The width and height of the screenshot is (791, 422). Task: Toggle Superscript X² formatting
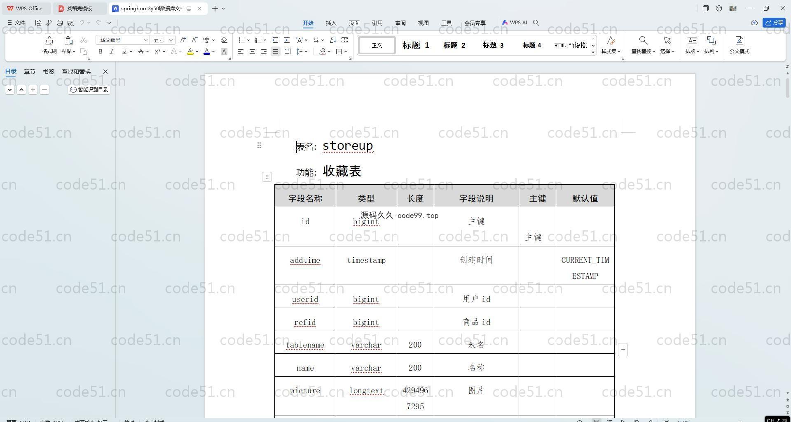pos(157,51)
